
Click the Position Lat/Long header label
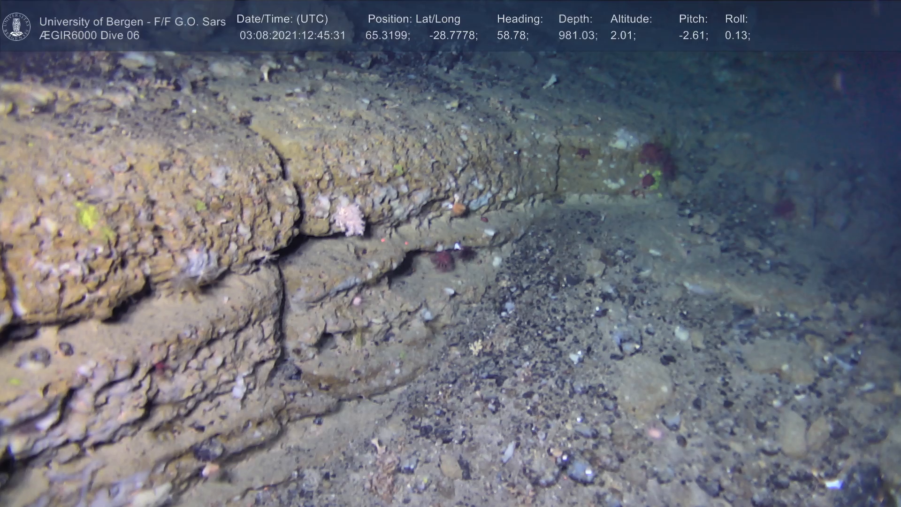point(414,19)
